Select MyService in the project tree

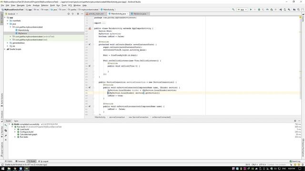click(22, 33)
